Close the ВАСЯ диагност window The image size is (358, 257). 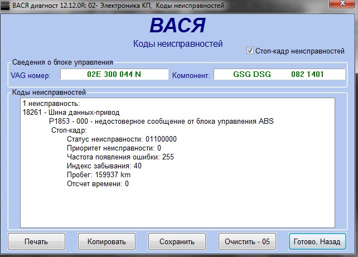pos(343,3)
